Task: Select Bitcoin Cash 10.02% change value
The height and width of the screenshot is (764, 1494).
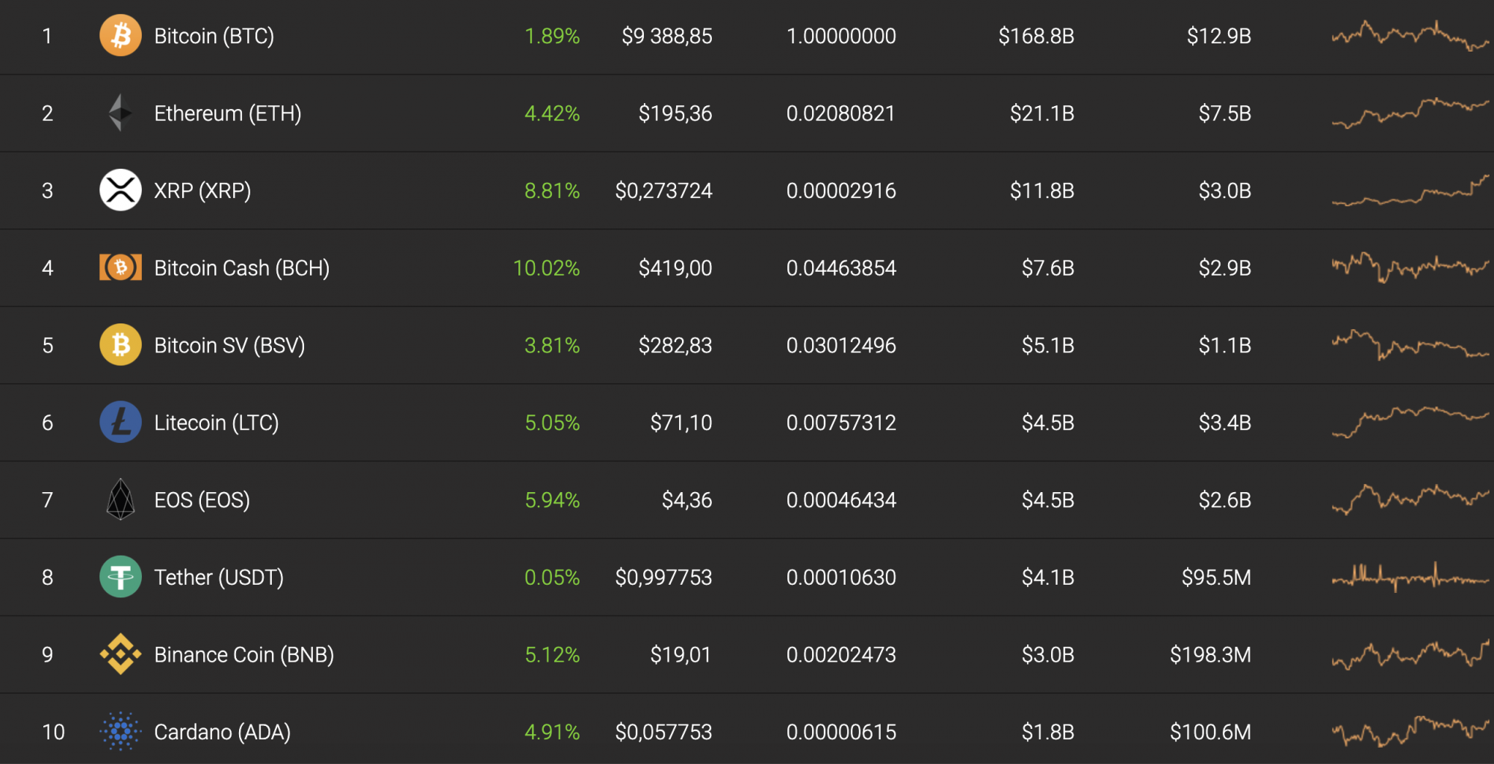Action: point(546,268)
